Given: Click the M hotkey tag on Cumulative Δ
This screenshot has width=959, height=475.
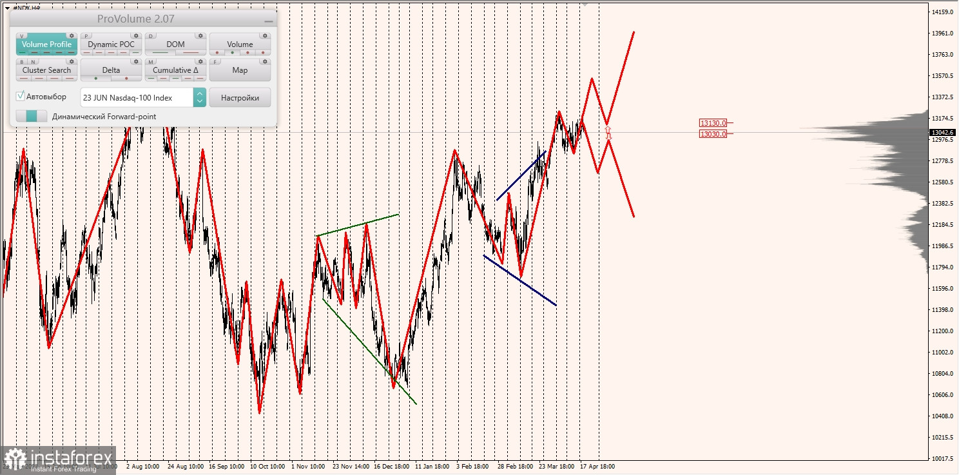Looking at the screenshot, I should pos(151,62).
